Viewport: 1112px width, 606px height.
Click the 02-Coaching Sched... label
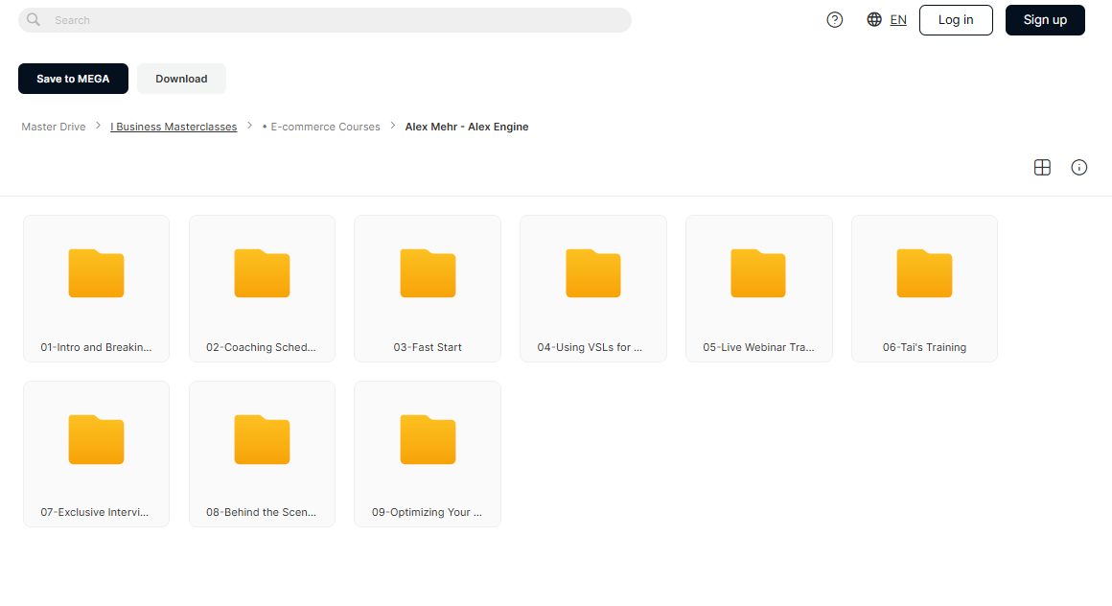click(x=261, y=347)
